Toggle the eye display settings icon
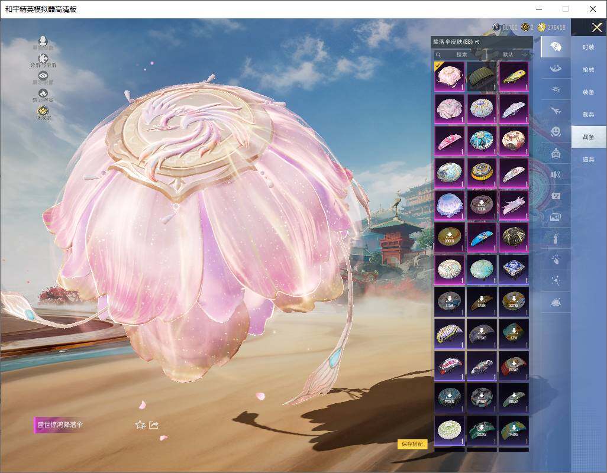This screenshot has height=473, width=607. coord(43,76)
